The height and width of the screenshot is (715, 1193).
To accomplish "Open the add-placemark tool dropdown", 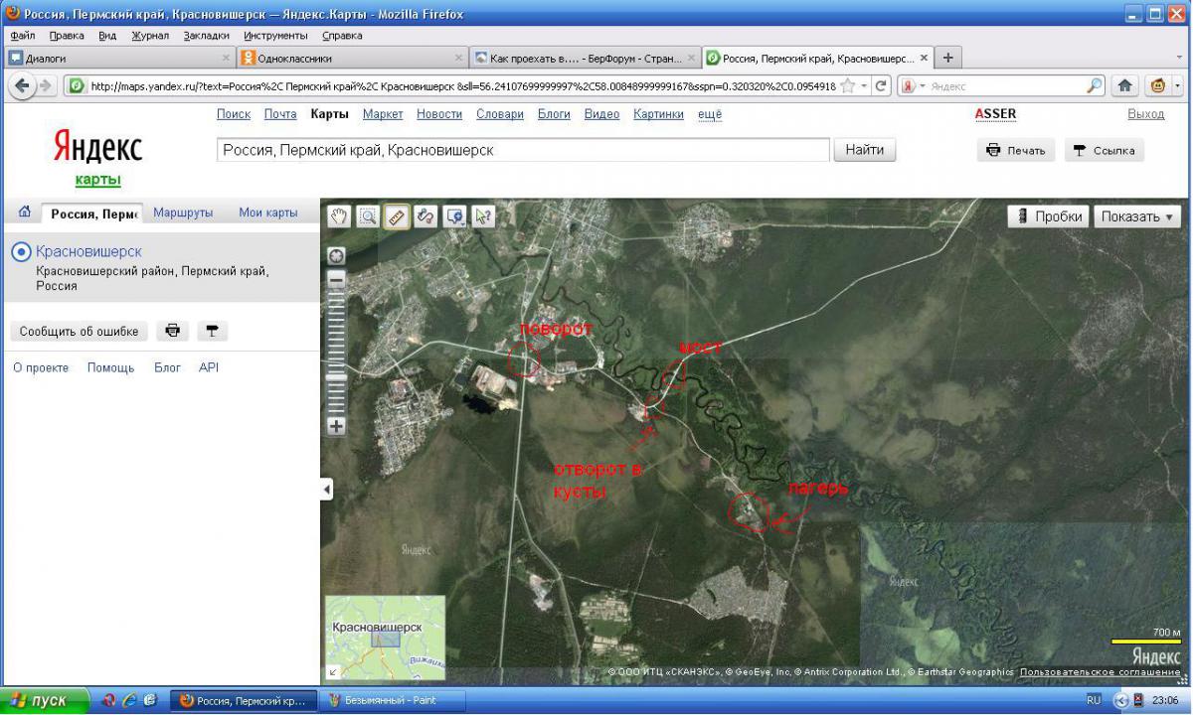I will [455, 216].
